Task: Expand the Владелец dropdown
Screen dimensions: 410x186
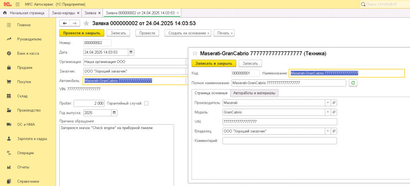Action: 328,131
